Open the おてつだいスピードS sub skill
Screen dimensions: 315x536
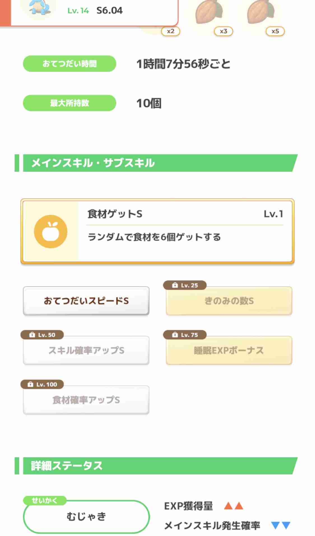86,301
